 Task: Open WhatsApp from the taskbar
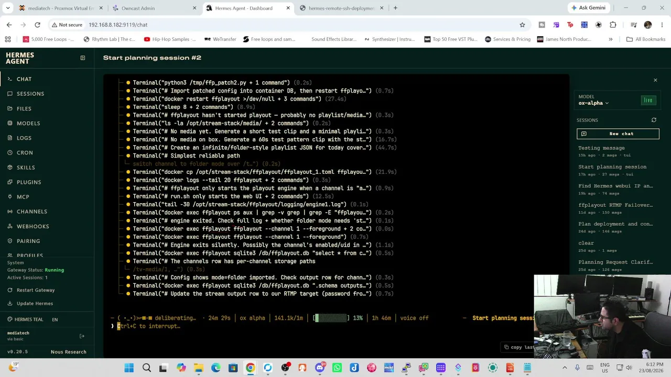point(337,368)
